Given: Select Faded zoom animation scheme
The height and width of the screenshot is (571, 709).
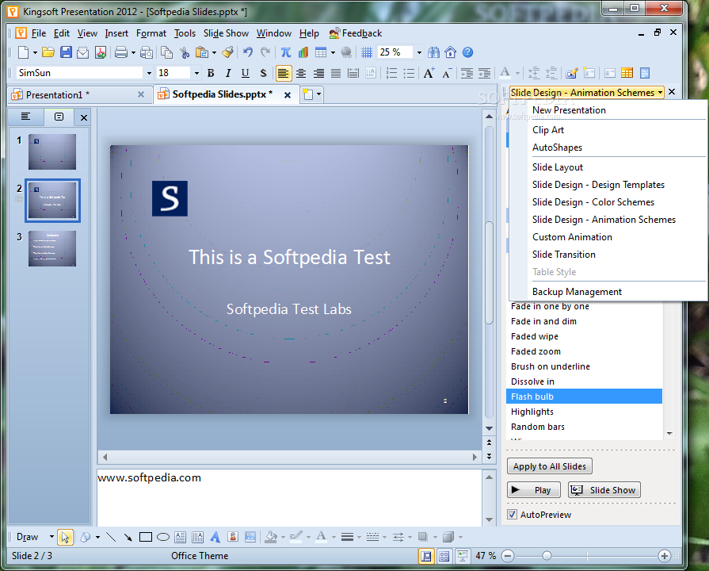Looking at the screenshot, I should 584,351.
